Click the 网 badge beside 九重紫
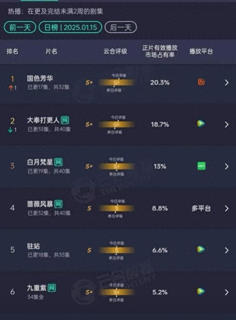The image size is (236, 320). click(52, 288)
